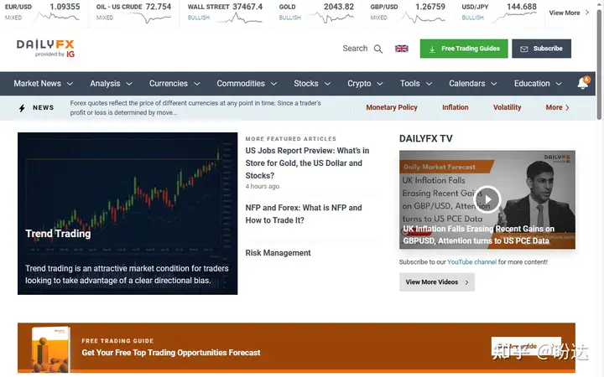Click More topics link
Image resolution: width=604 pixels, height=377 pixels.
point(557,107)
